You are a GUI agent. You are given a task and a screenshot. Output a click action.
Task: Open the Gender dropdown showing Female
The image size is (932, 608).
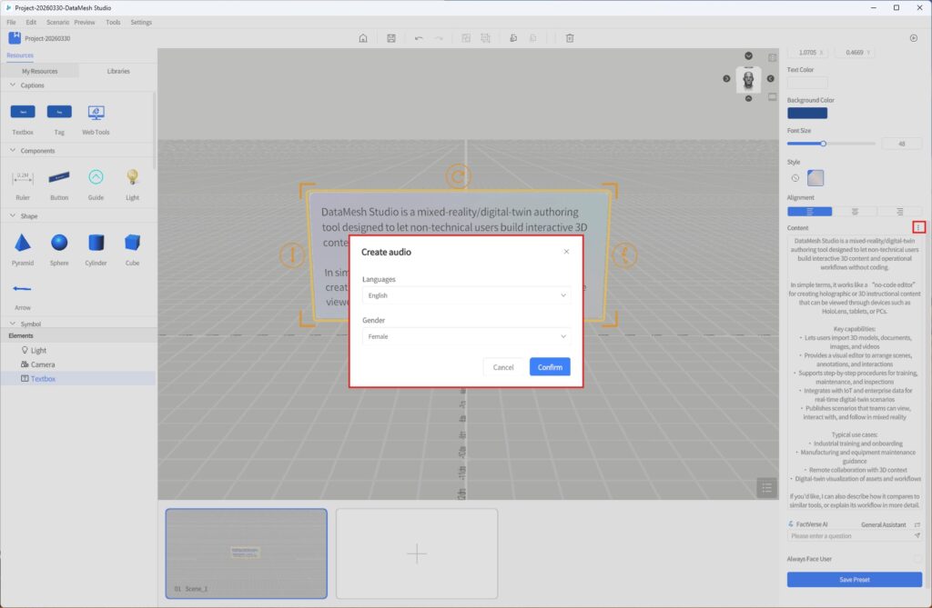click(x=465, y=336)
